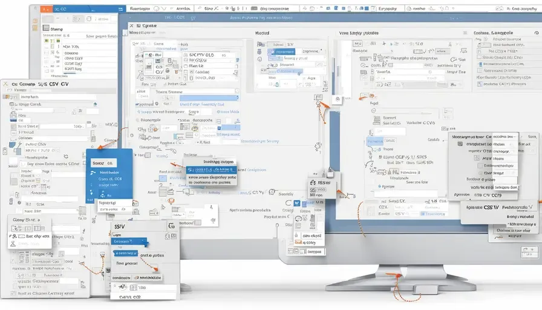Click the 'Cotose. Gangpole' panel header
This screenshot has width=542, height=310.
pos(493,33)
